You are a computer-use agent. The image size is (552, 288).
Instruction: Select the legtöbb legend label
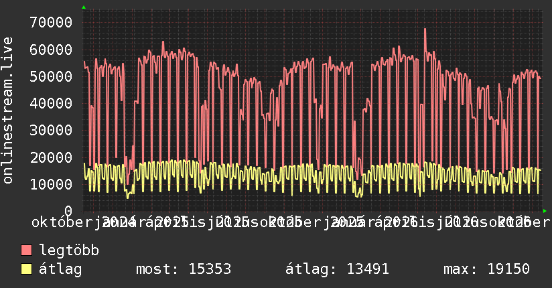[x=69, y=250]
